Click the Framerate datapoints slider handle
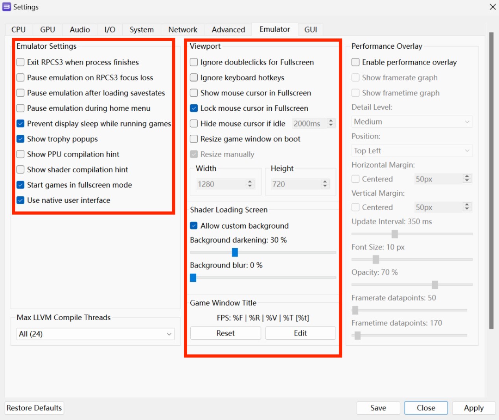 [355, 310]
